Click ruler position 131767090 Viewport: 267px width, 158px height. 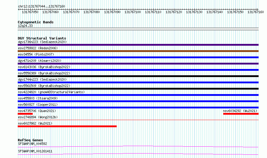point(112,12)
